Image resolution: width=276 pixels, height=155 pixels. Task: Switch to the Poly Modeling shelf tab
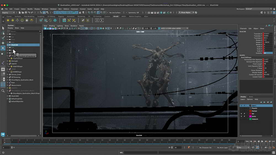29,16
